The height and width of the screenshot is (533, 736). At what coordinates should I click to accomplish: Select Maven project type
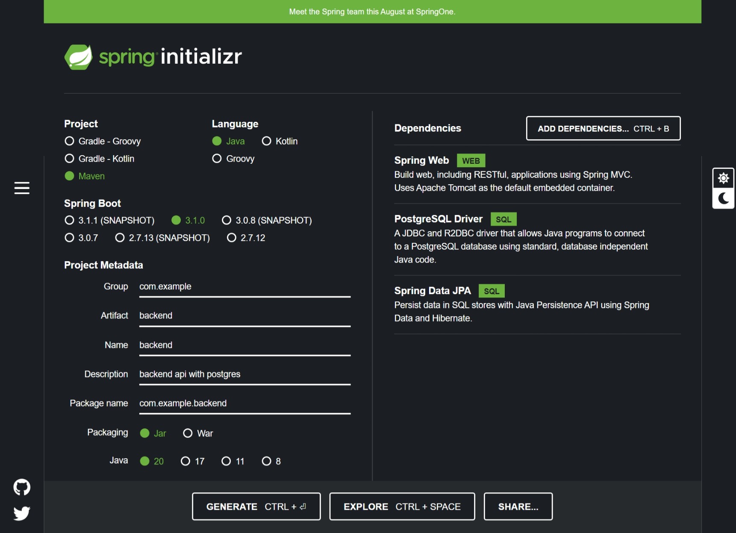click(85, 176)
